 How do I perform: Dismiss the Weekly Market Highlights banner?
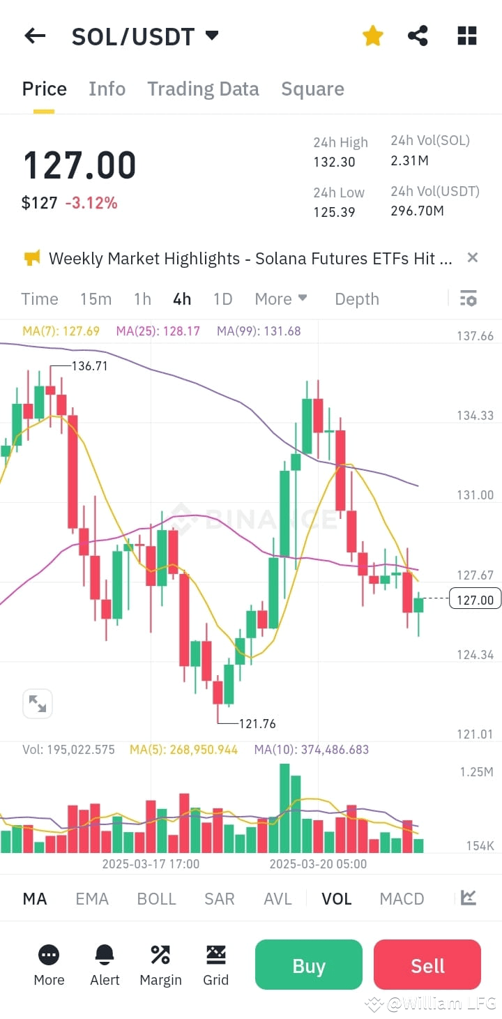click(472, 257)
